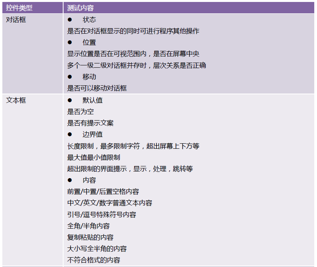This screenshot has height=267, width=317.
Task: Click the line 最大值最小值限制
Action: click(94, 157)
